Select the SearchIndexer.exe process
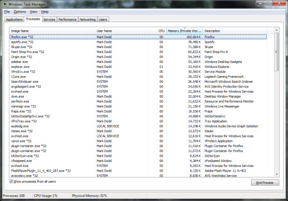 138,82
